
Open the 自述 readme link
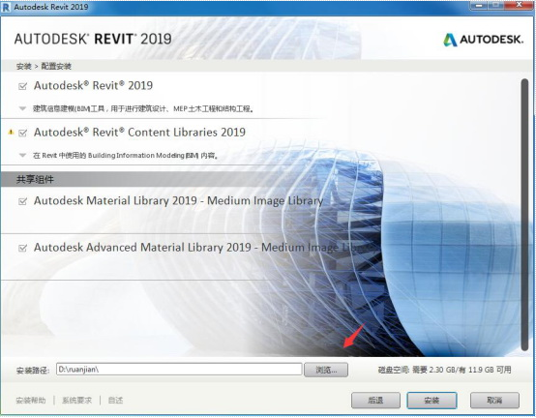pos(115,400)
